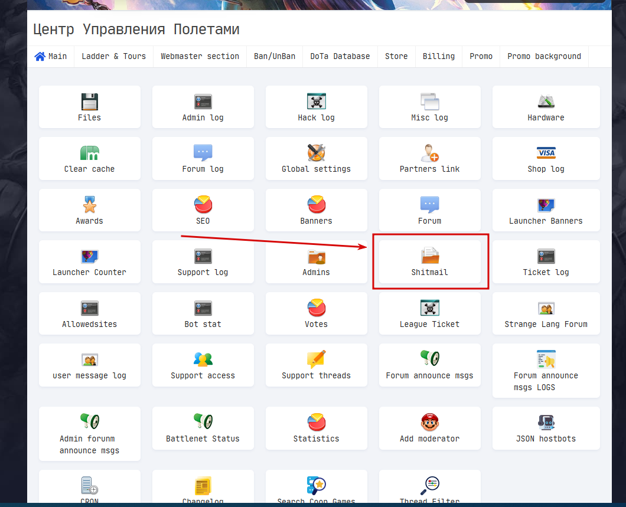
Task: Open the Support access people icon
Action: click(203, 359)
